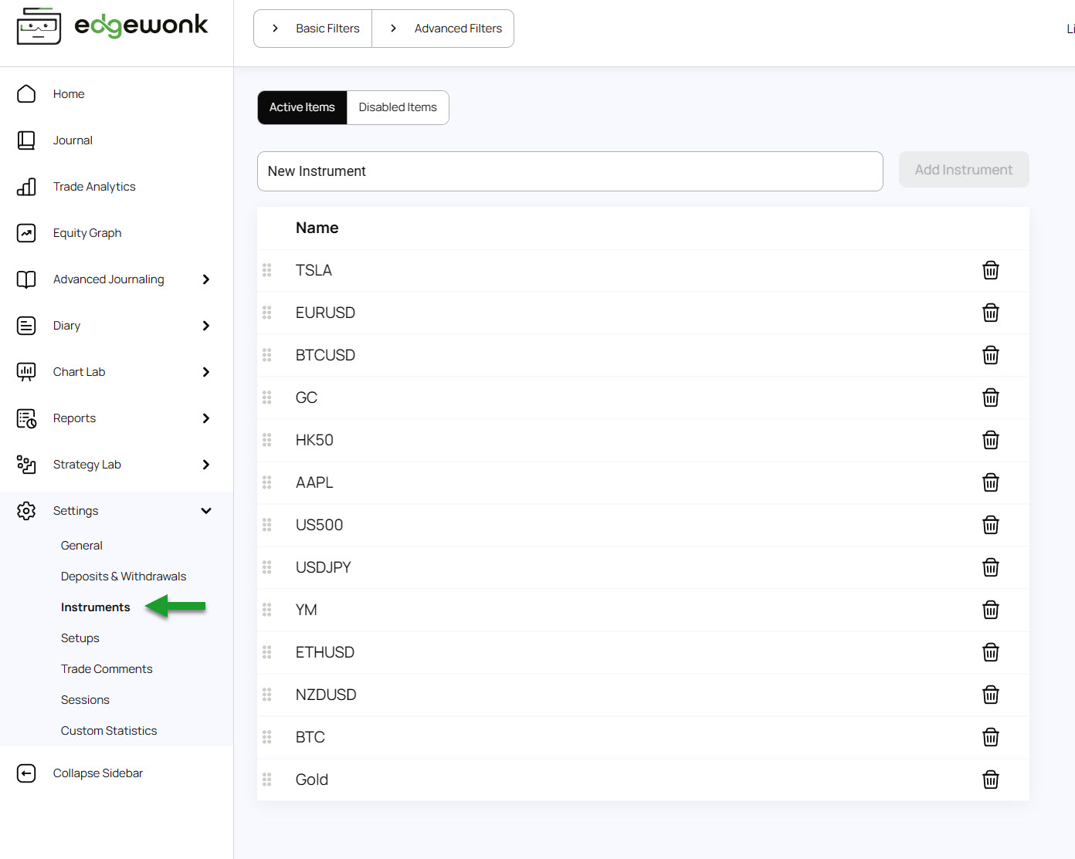This screenshot has width=1075, height=859.
Task: Click the Trade Analytics bar chart icon
Action: (26, 187)
